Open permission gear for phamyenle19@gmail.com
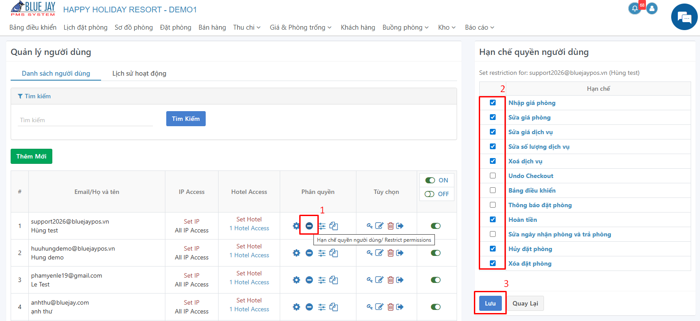Image resolution: width=700 pixels, height=321 pixels. point(296,280)
